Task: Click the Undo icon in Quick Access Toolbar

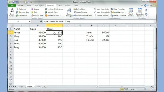Action: pyautogui.click(x=16, y=2)
